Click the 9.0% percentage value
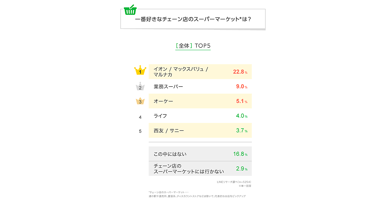This screenshot has height=202, width=386. pos(242,87)
